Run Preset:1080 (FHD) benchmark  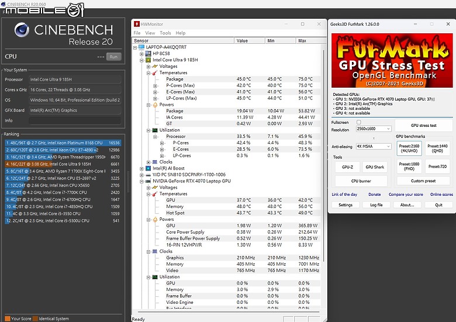[409, 166]
